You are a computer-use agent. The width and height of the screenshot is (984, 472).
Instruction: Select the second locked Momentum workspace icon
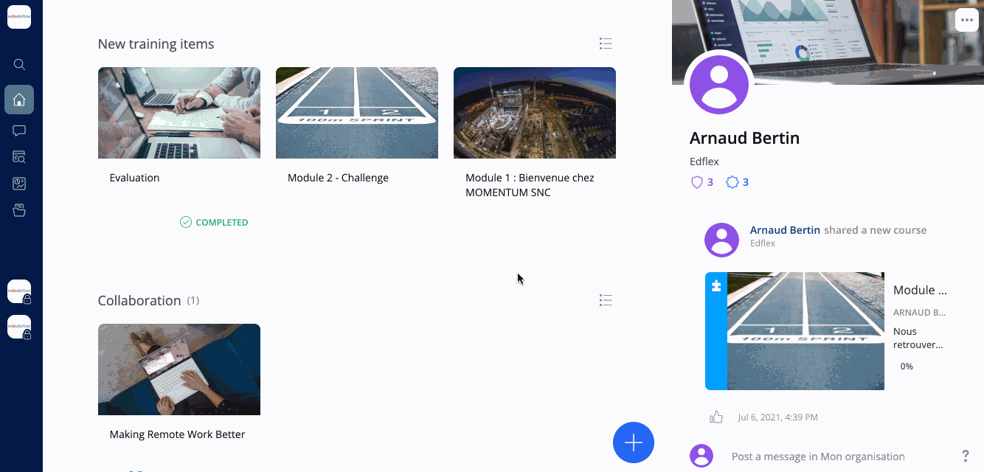(x=19, y=327)
